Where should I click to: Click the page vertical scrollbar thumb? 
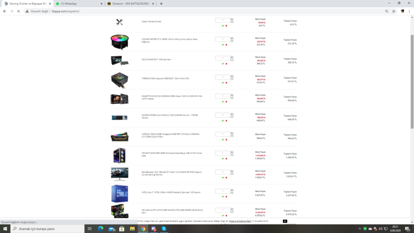tap(412, 82)
